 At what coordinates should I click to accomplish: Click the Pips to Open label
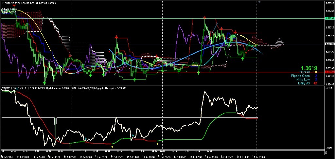300,76
